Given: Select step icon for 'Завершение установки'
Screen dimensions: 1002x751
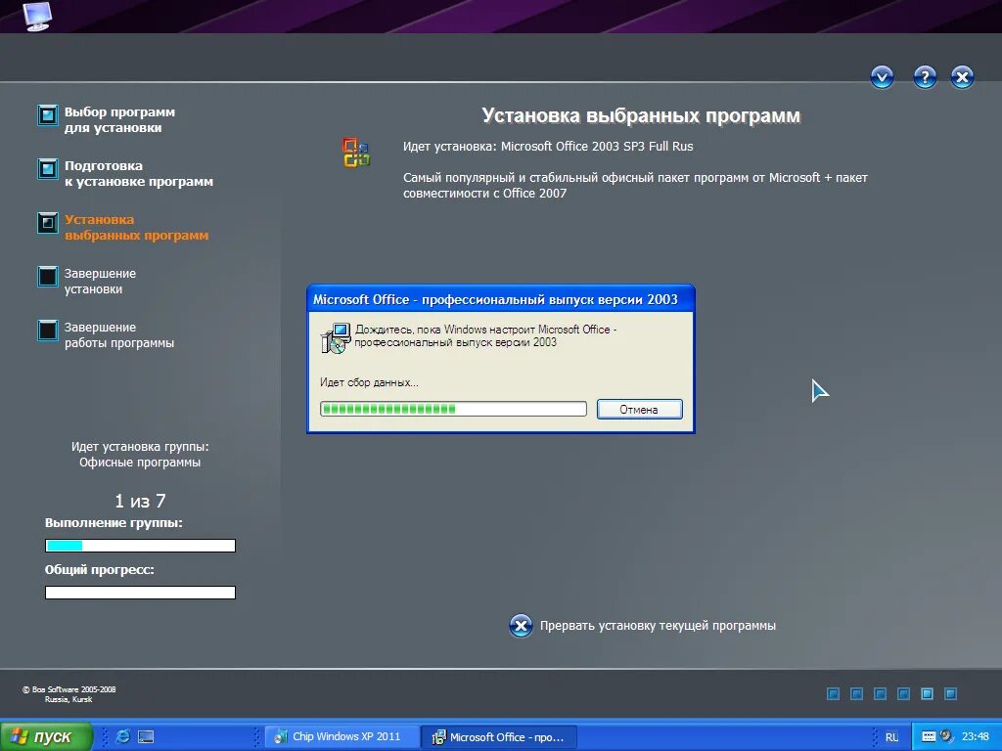Looking at the screenshot, I should click(47, 277).
